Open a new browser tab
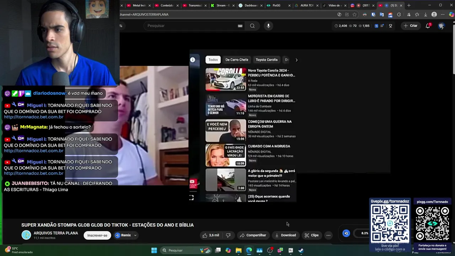The width and height of the screenshot is (455, 256). pos(409,5)
